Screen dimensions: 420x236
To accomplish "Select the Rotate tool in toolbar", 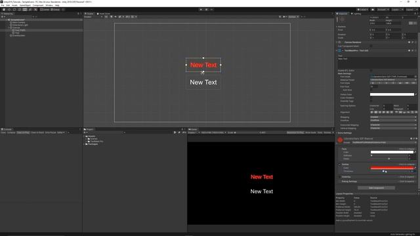I will click(x=14, y=10).
